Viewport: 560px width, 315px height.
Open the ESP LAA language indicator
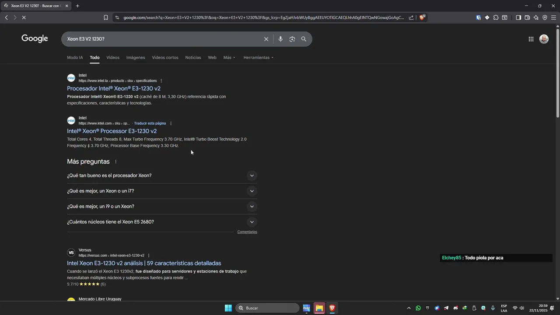click(504, 308)
